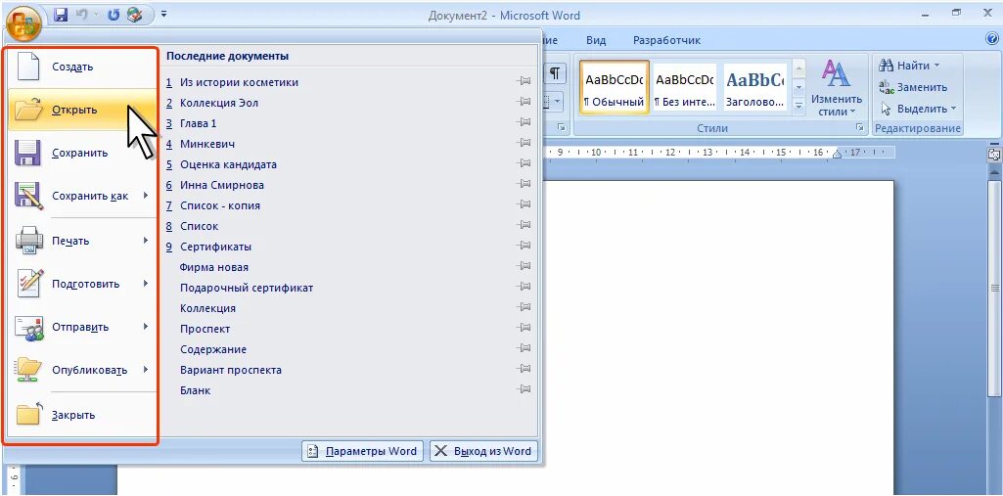Viewport: 1003px width, 496px height.
Task: Open recent document Минкевич
Action: (207, 144)
